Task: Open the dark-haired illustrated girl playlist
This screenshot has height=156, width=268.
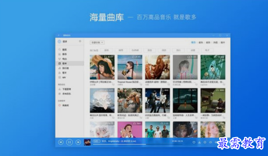Action: click(x=185, y=129)
